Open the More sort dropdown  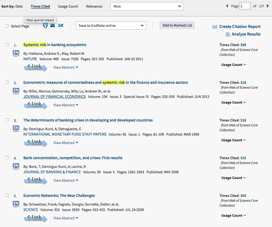pos(147,6)
